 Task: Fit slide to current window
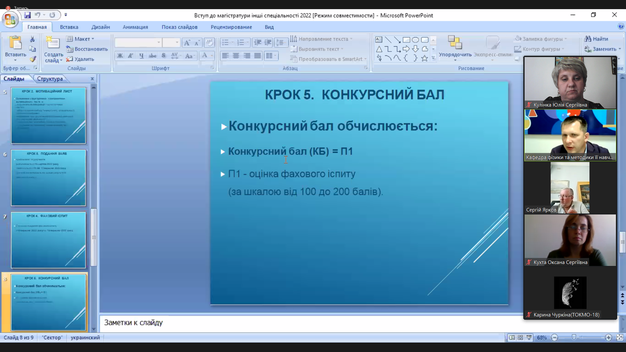[x=620, y=338]
